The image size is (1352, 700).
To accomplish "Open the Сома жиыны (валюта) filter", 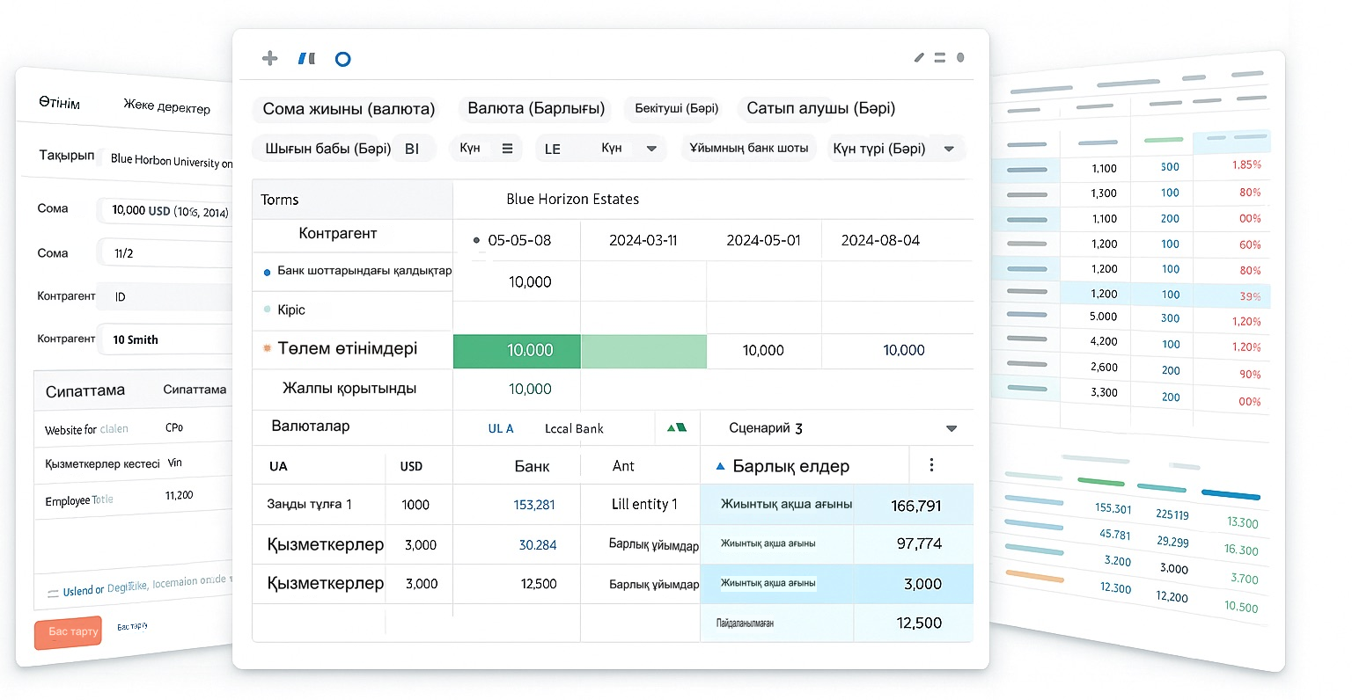I will click(349, 109).
